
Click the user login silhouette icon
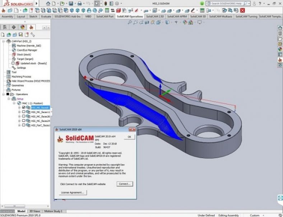tap(254, 4)
